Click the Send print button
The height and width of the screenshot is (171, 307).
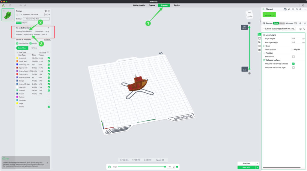pyautogui.click(x=246, y=167)
